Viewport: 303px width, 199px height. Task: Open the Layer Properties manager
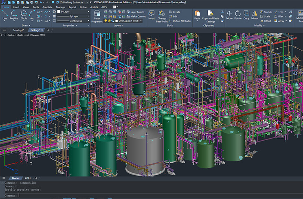click(97, 15)
